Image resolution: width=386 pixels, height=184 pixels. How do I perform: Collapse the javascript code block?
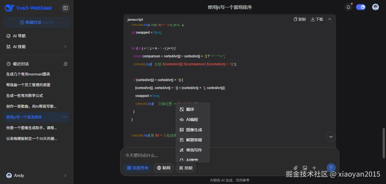(x=329, y=19)
